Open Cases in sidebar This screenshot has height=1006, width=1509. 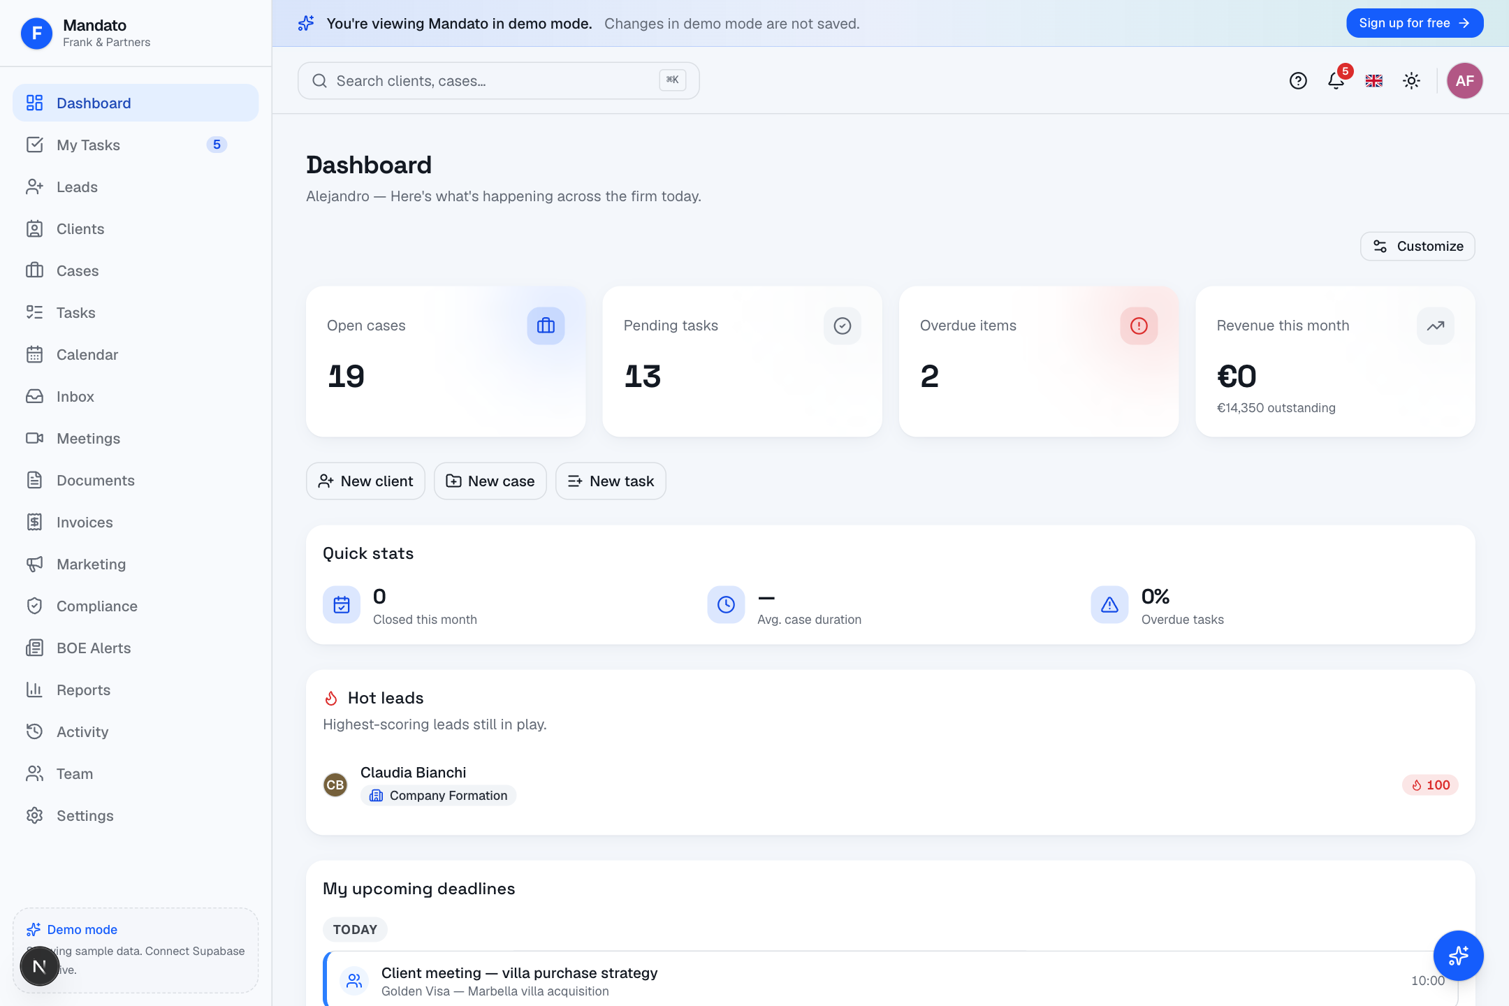pos(136,270)
